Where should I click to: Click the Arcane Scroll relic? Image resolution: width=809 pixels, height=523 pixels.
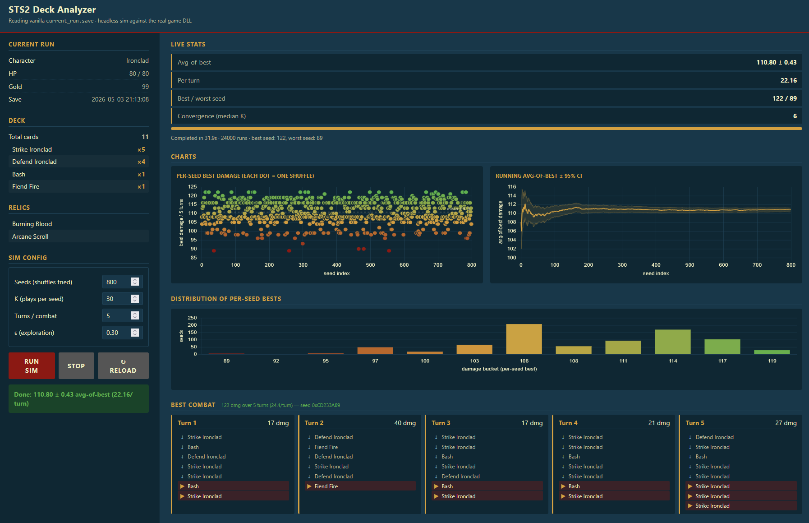tap(78, 236)
